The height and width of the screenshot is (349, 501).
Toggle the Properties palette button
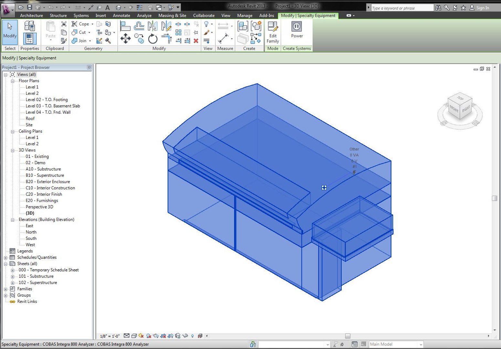tap(29, 38)
